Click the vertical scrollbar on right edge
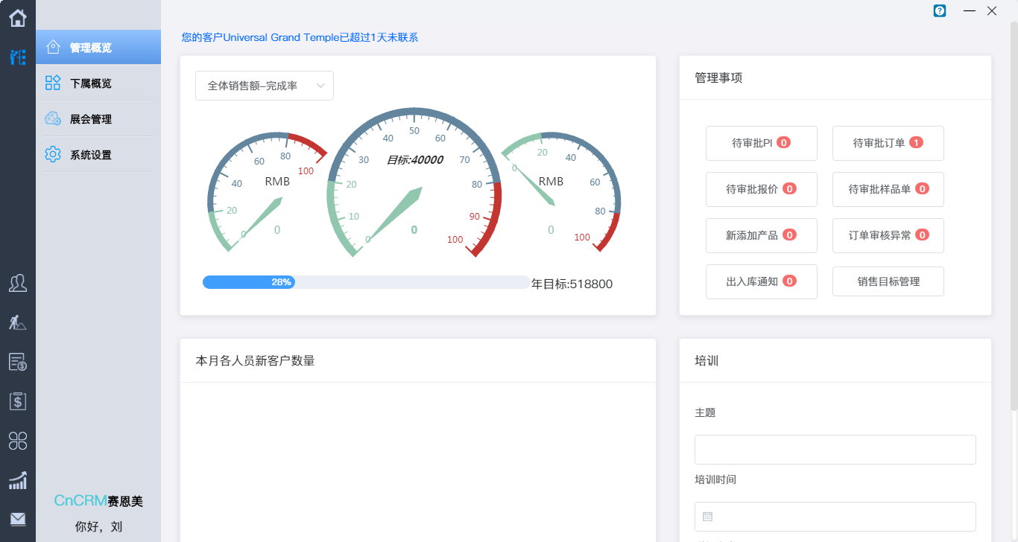Screen dimensions: 1018x542 [x=1014, y=216]
